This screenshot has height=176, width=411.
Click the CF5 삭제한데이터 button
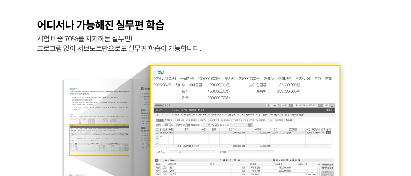pyautogui.click(x=247, y=115)
